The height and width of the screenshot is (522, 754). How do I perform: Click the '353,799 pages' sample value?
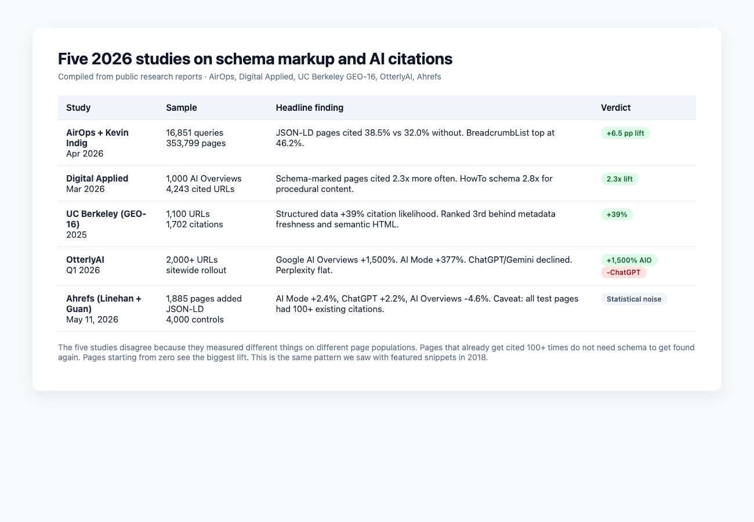195,143
